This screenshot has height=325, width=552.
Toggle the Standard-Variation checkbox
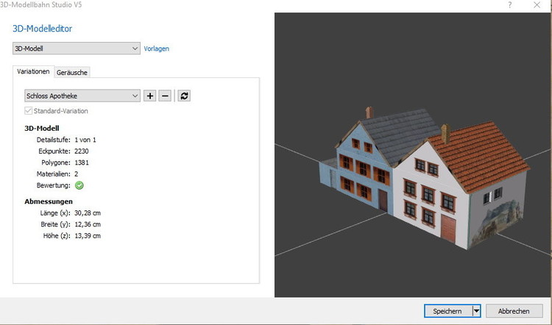(x=29, y=111)
